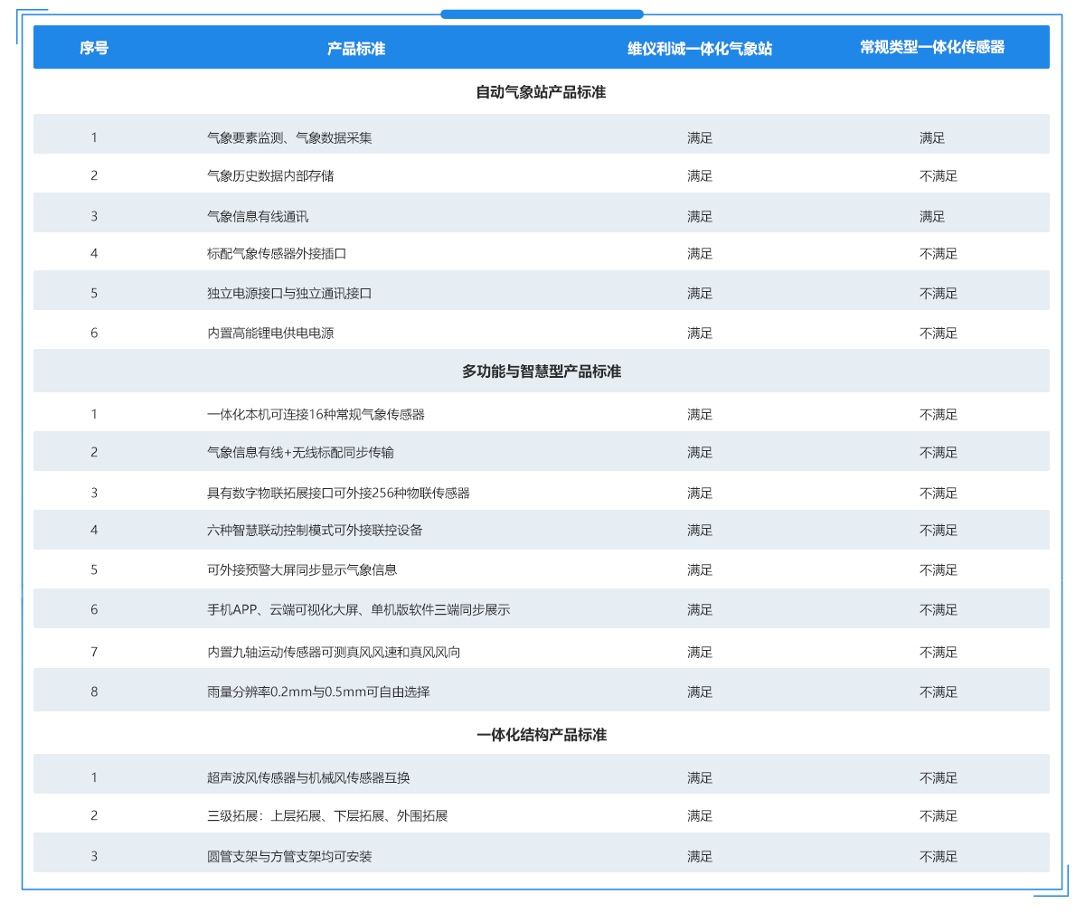Click the text 内置九轴运动传感器可测真风风速和真风风向

tap(334, 652)
